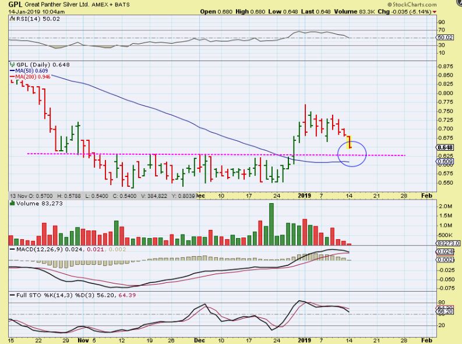Viewport: 462px width, 344px height.
Task: Click the RSI(14) 50.02 indicator label
Action: [x=38, y=19]
